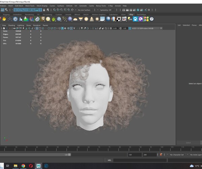Click the colored dots shelf icon
This screenshot has height=169, width=202.
146,19
